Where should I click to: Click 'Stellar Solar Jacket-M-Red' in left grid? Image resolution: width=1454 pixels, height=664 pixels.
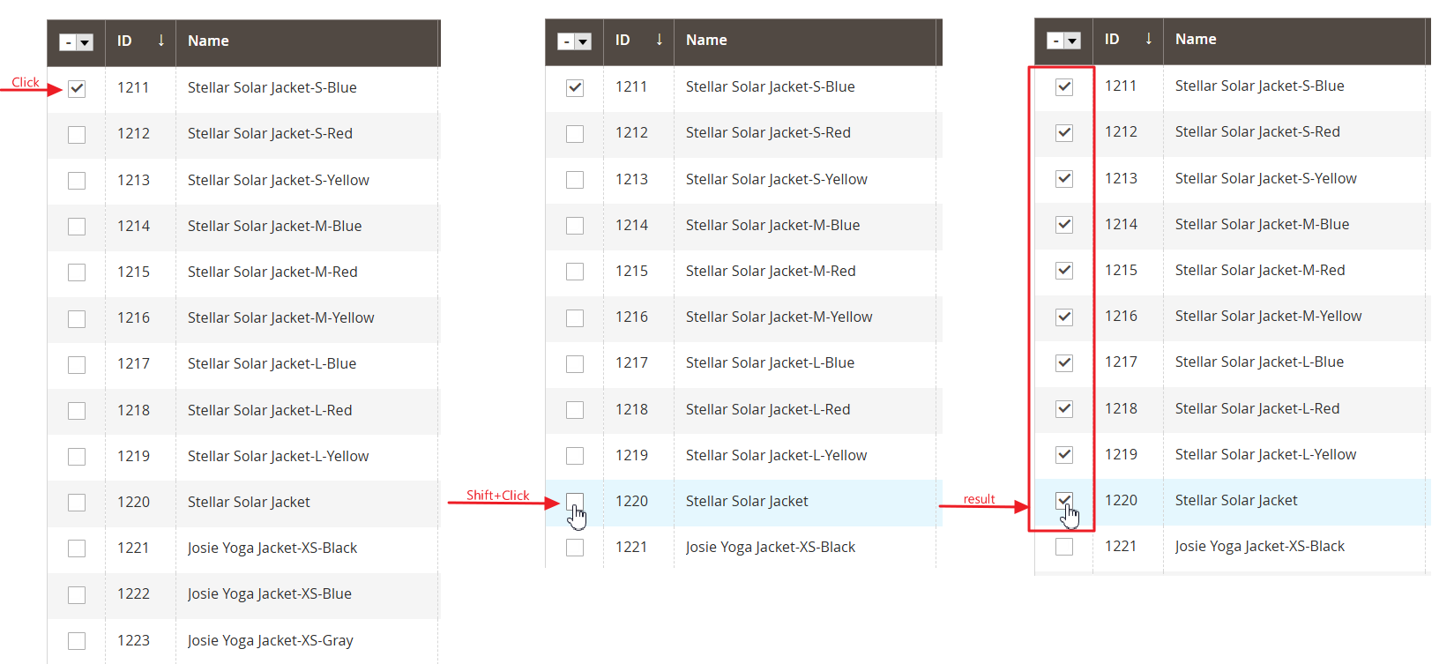tap(272, 272)
